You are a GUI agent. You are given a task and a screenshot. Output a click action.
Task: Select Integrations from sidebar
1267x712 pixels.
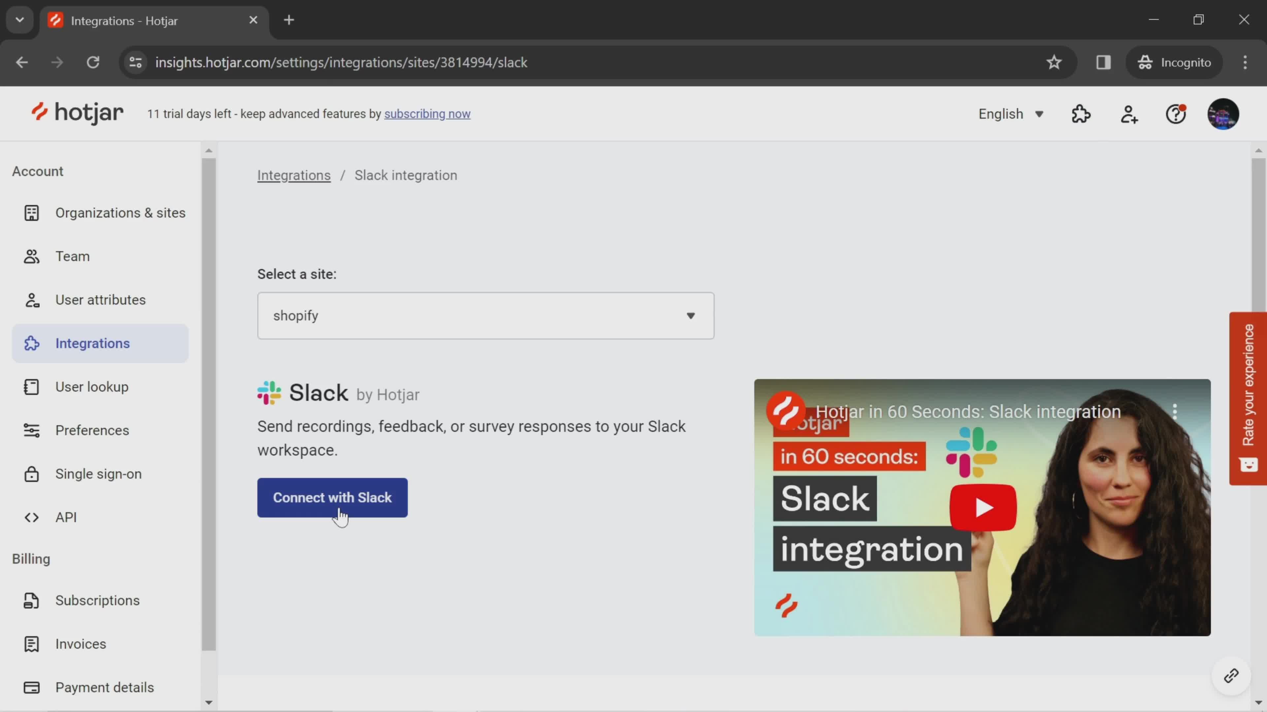click(92, 342)
